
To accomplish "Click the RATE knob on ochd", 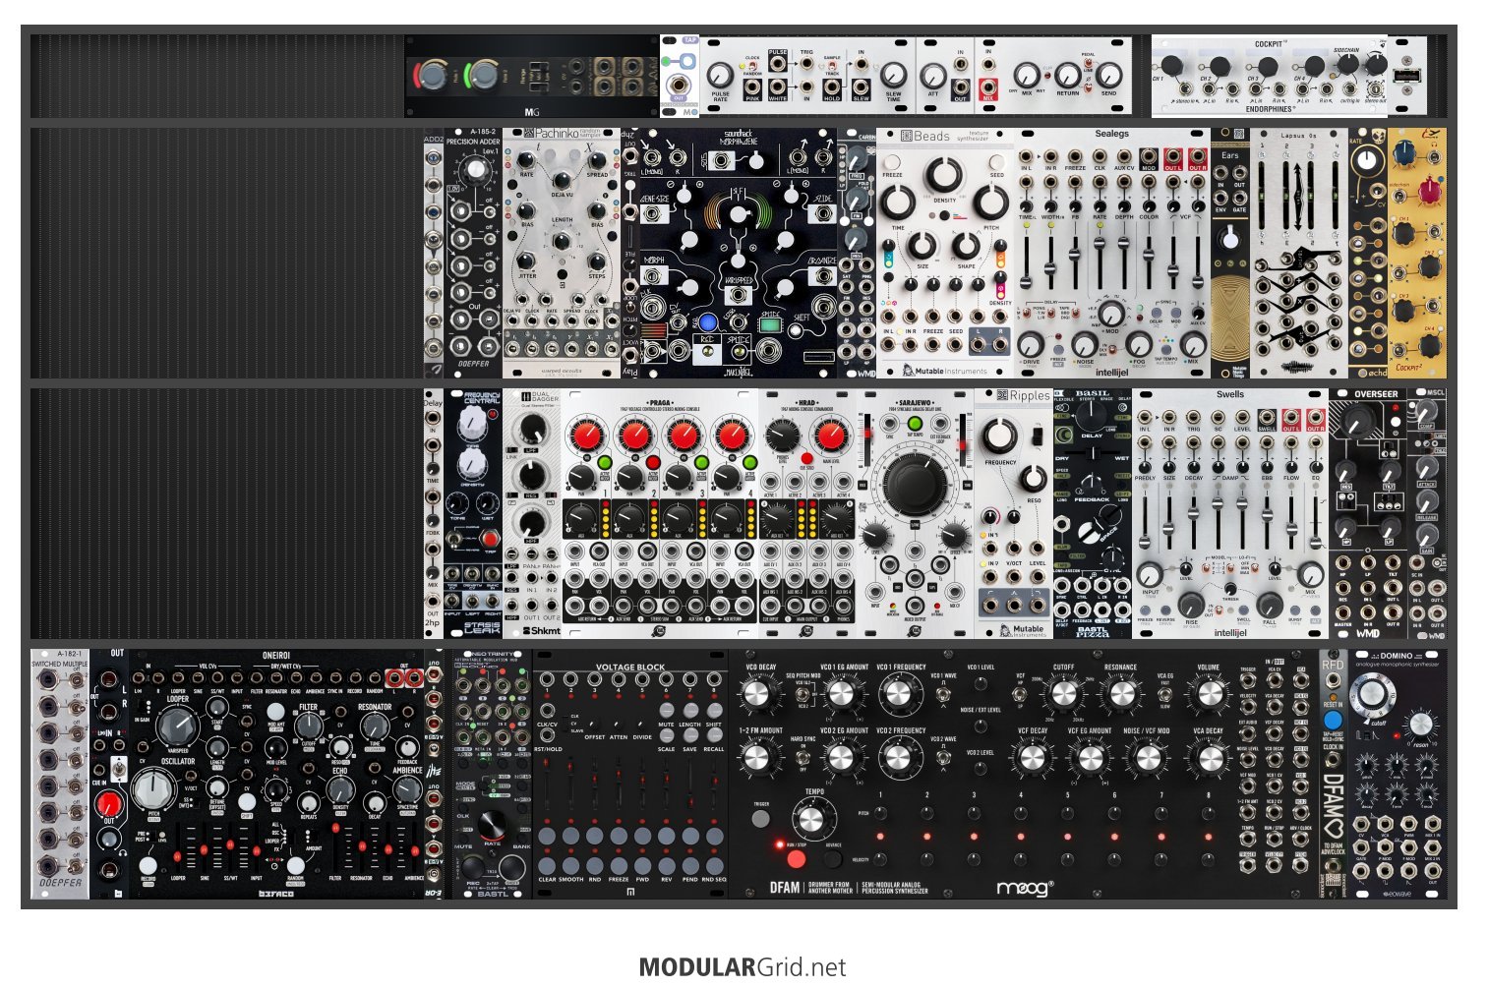I will 1367,163.
